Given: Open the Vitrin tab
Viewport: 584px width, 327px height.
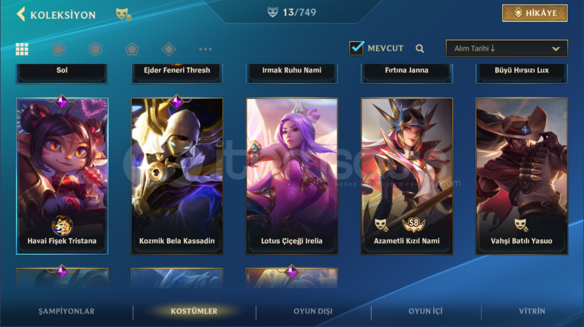Looking at the screenshot, I should point(532,311).
